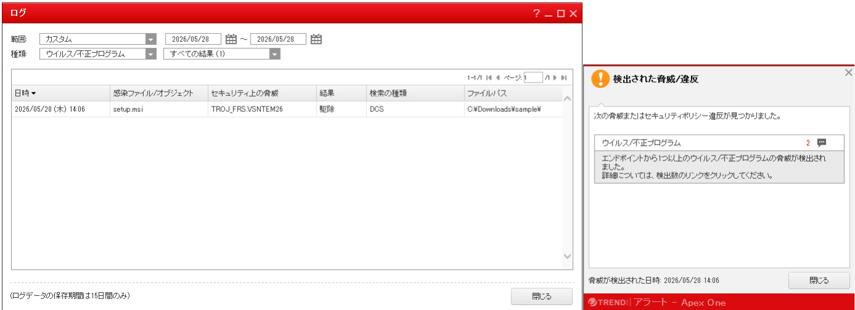Click the アラート - Apex One footer text
855x310 pixels.
coord(679,303)
